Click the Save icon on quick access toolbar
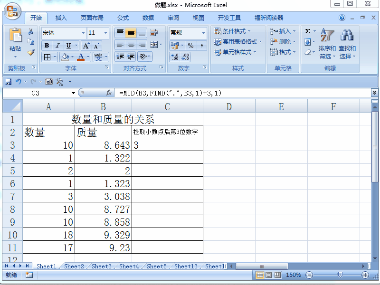Viewport: 380px width, 285px height. tap(7, 81)
